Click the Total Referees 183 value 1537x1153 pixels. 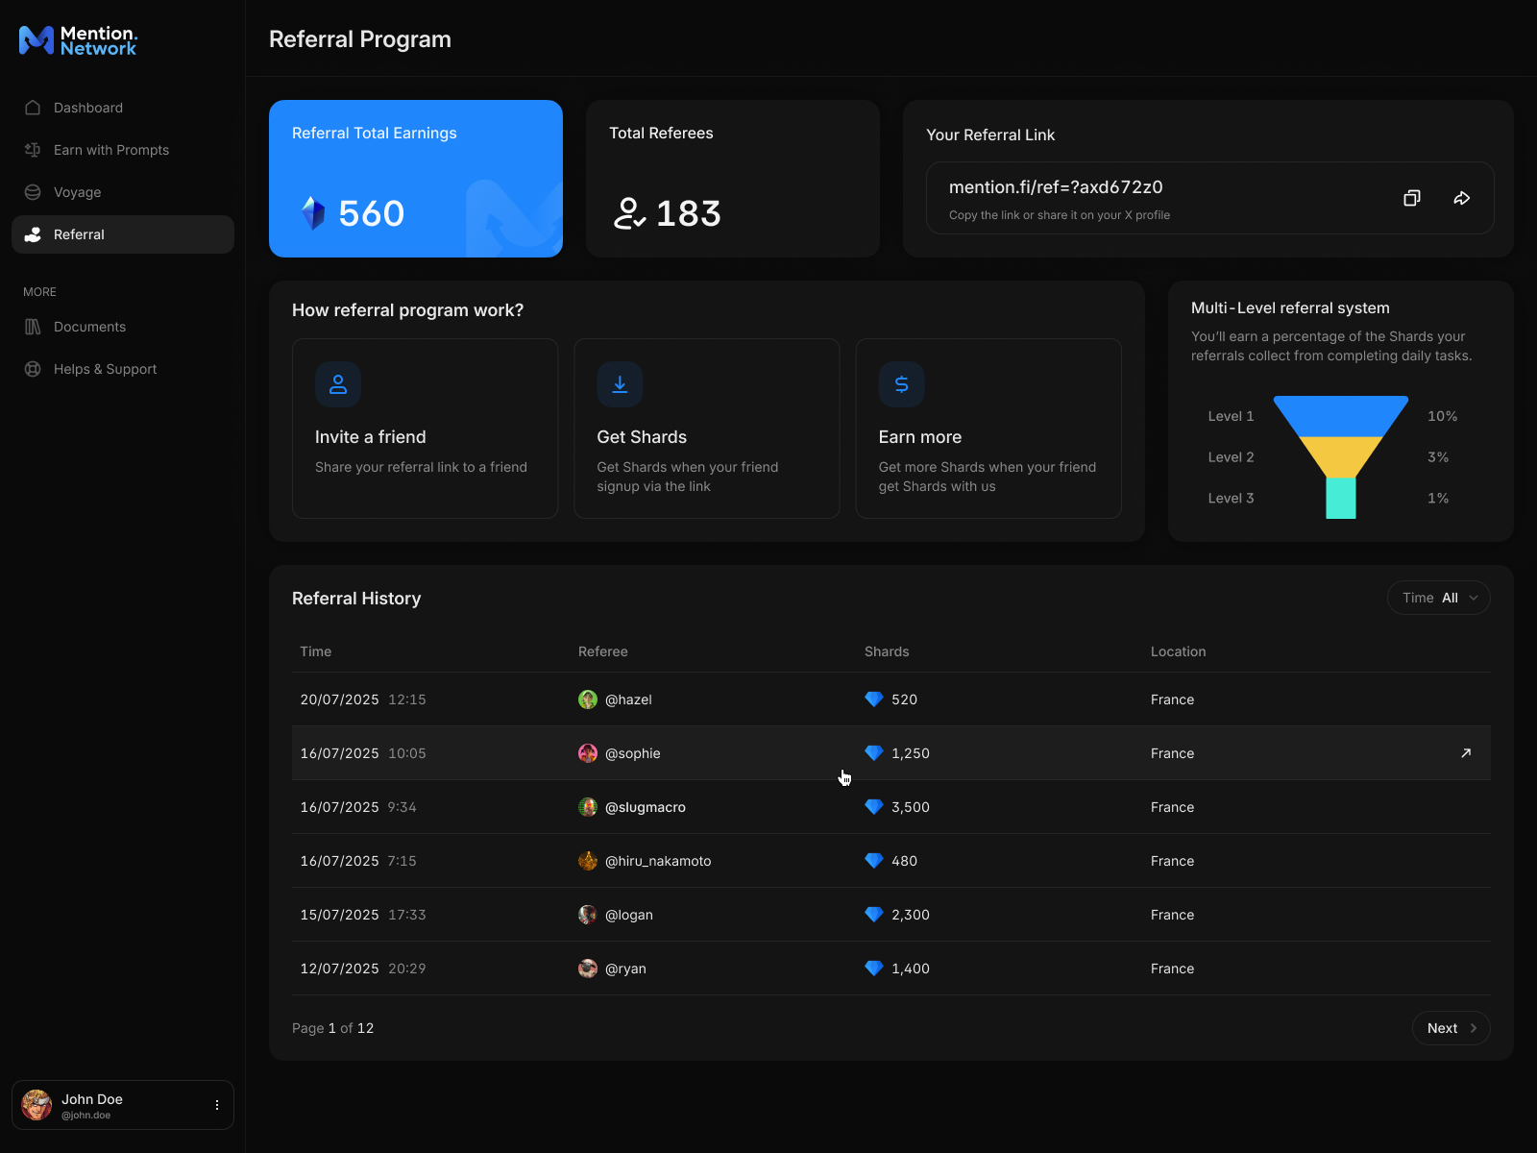[689, 213]
